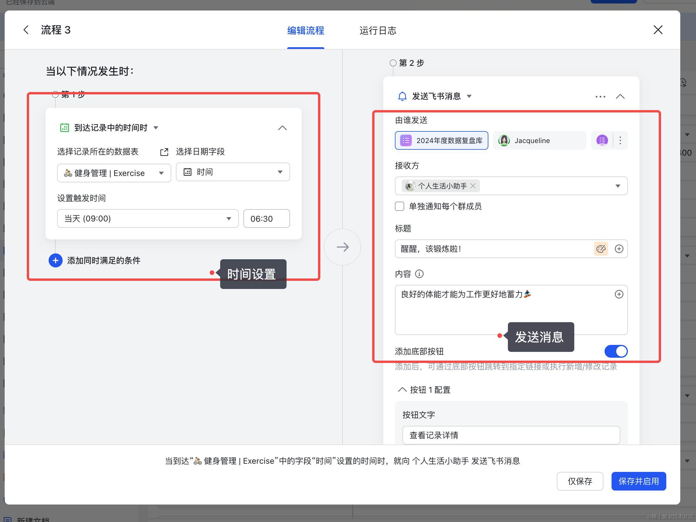The height and width of the screenshot is (522, 696).
Task: Click the palette icon in title field
Action: (x=601, y=249)
